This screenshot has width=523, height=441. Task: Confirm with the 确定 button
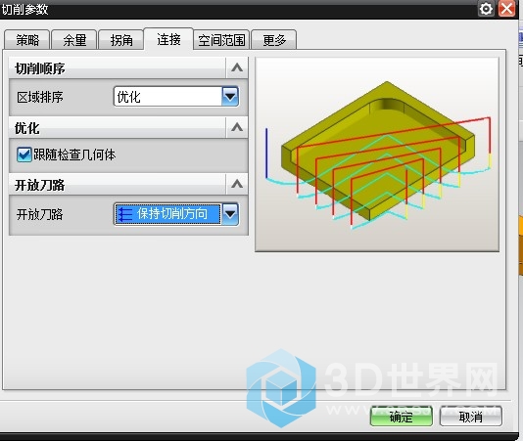click(x=402, y=416)
